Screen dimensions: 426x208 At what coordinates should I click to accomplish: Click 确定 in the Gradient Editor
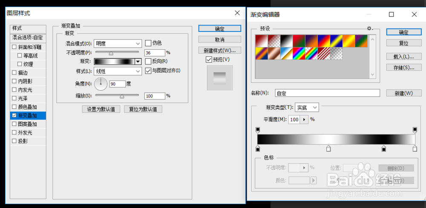coord(404,32)
